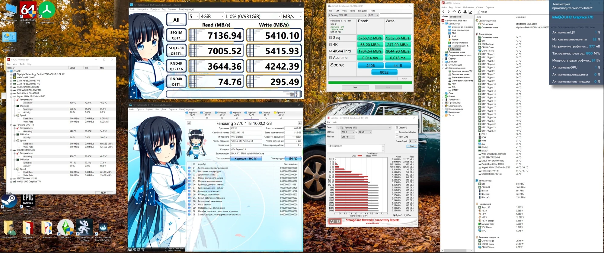Open the Queue Depth dropdown in ATTO
Viewport: 604px width, 253px height.
coord(413,141)
